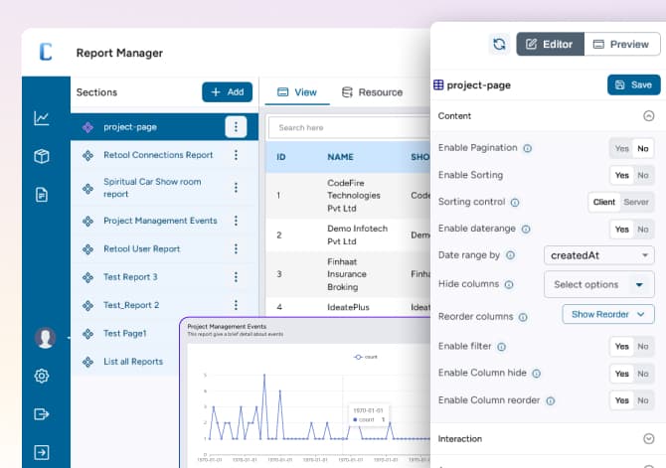
Task: Click the app logo beside Report Manager
Action: pos(46,53)
